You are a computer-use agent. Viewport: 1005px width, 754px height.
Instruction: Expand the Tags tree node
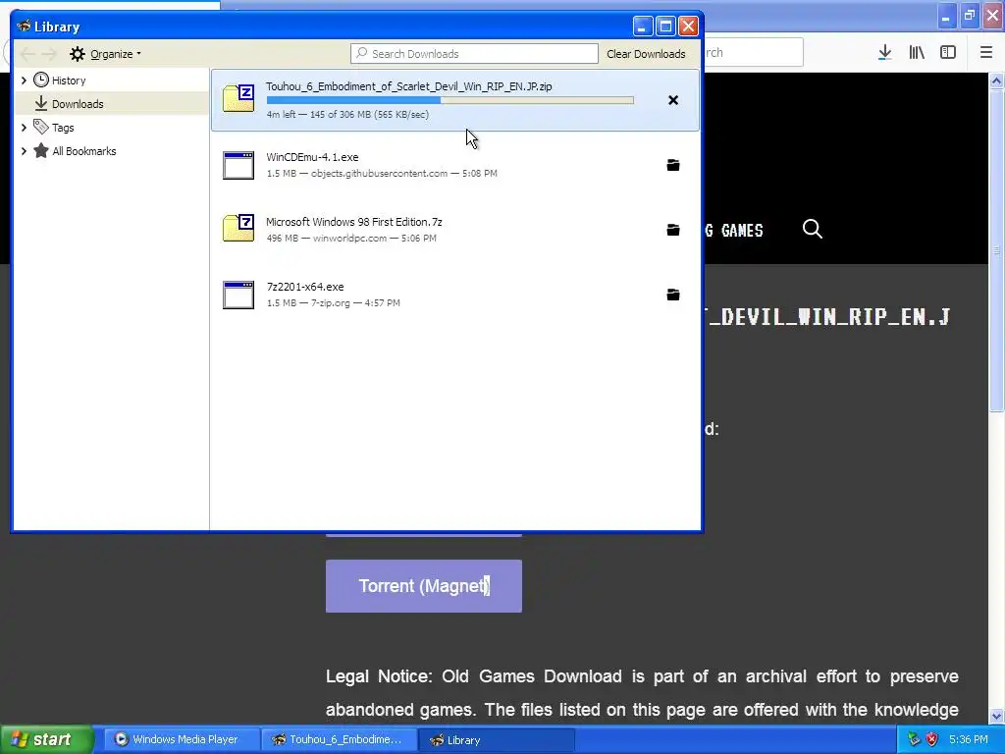pos(24,128)
